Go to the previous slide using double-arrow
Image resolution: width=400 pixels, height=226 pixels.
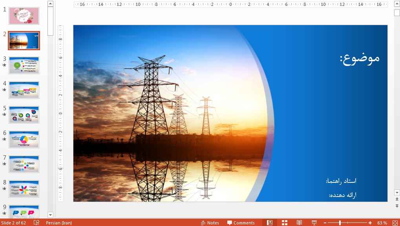click(397, 199)
